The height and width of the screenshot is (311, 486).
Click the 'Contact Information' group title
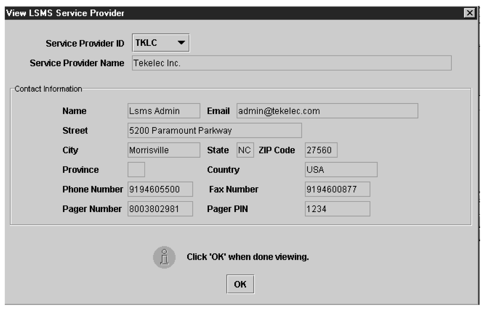pyautogui.click(x=48, y=89)
